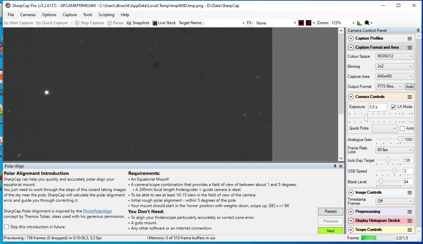Viewport: 423px width, 244px height.
Task: Open the Colour Space dropdown
Action: point(394,56)
